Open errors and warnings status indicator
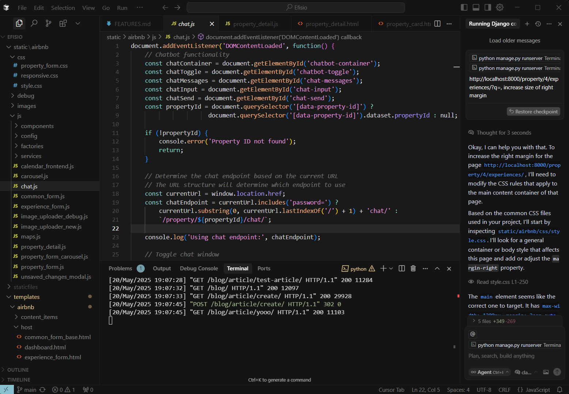This screenshot has width=569, height=394. (x=64, y=390)
